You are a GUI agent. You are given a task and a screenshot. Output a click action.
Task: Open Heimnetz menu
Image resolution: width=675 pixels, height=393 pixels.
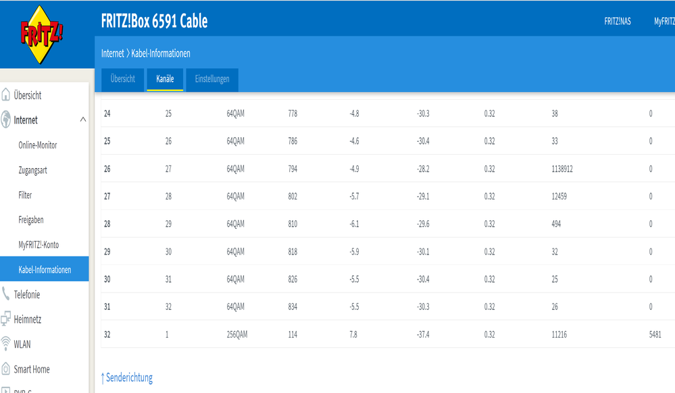(28, 319)
